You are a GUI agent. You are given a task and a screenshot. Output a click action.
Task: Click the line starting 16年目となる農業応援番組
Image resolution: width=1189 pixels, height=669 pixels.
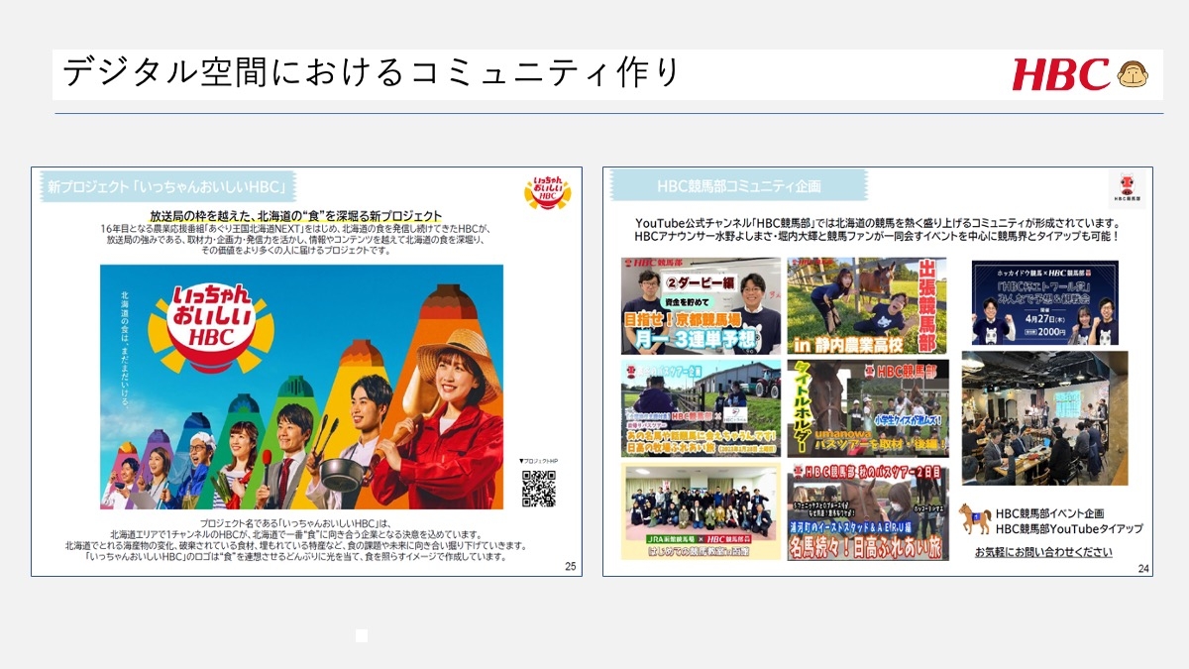[296, 229]
